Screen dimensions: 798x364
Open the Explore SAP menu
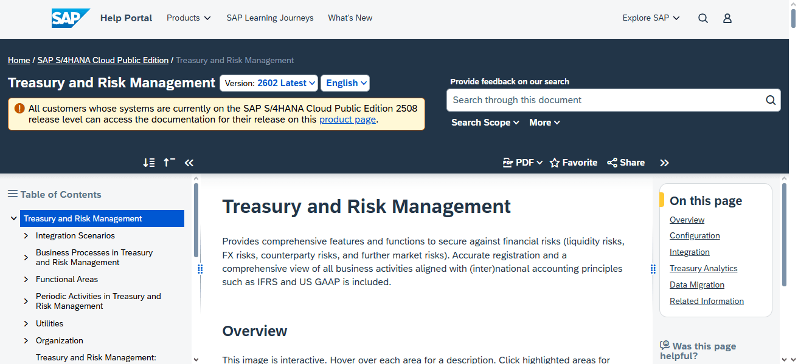point(651,18)
